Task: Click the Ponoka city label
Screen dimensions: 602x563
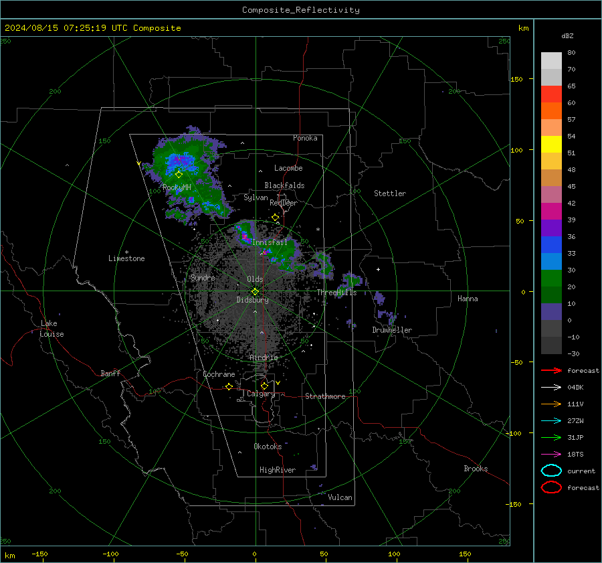Action: point(305,138)
